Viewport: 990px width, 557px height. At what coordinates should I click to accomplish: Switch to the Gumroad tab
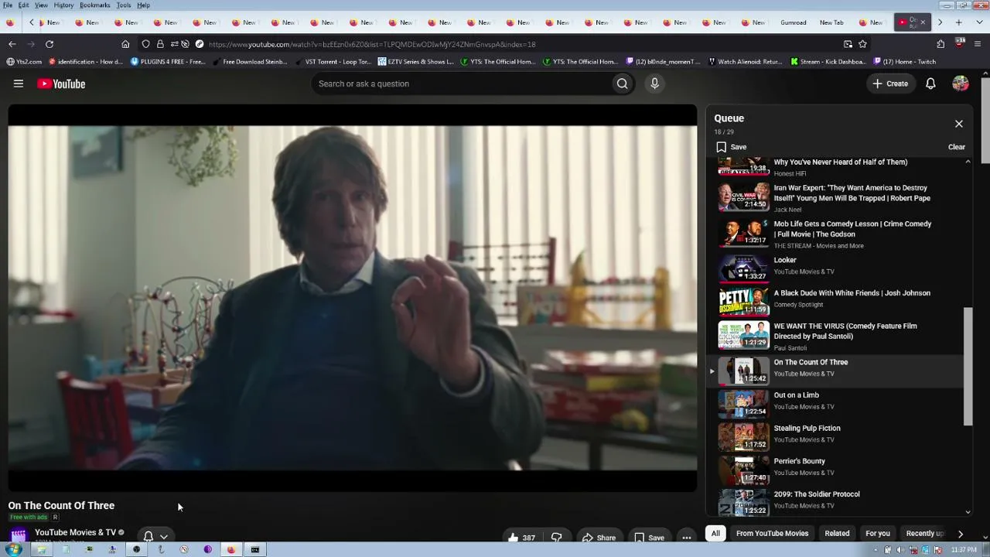pos(794,22)
